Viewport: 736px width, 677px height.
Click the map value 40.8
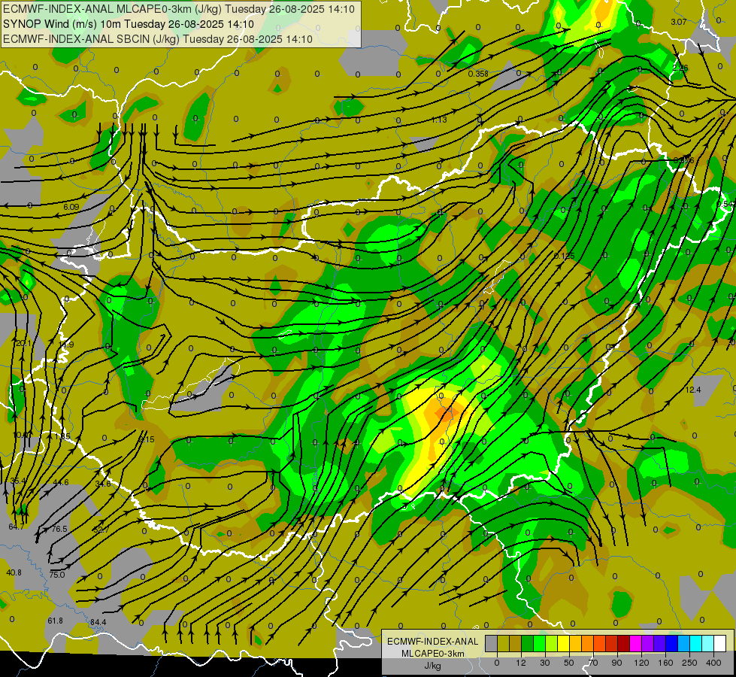(x=14, y=572)
